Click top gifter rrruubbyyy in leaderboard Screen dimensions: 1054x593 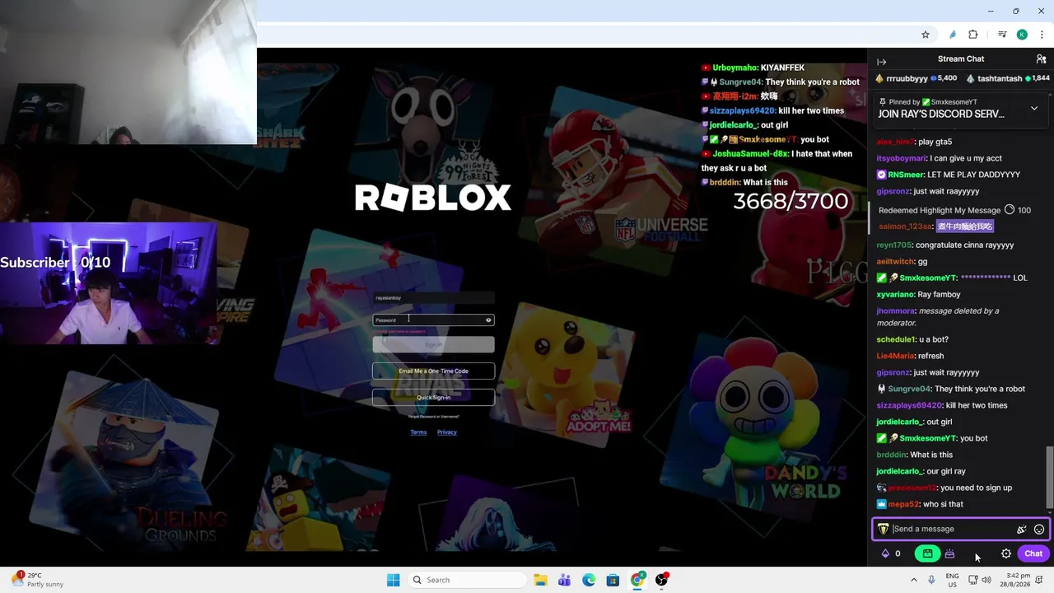[916, 78]
